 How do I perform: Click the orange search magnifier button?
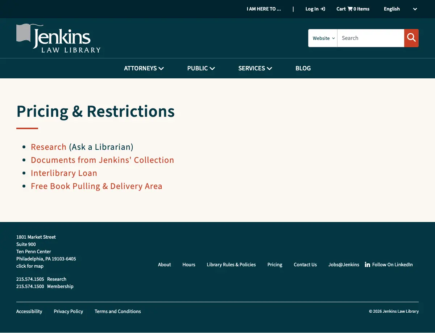(411, 38)
